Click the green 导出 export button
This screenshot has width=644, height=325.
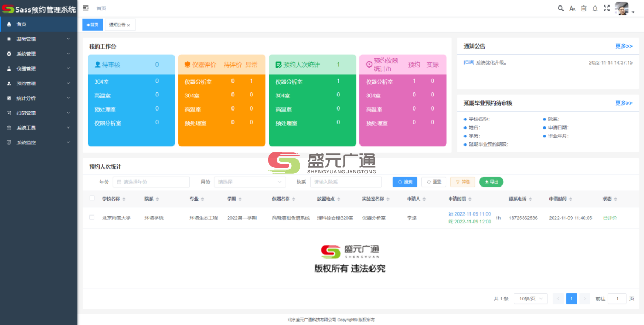[x=491, y=182]
